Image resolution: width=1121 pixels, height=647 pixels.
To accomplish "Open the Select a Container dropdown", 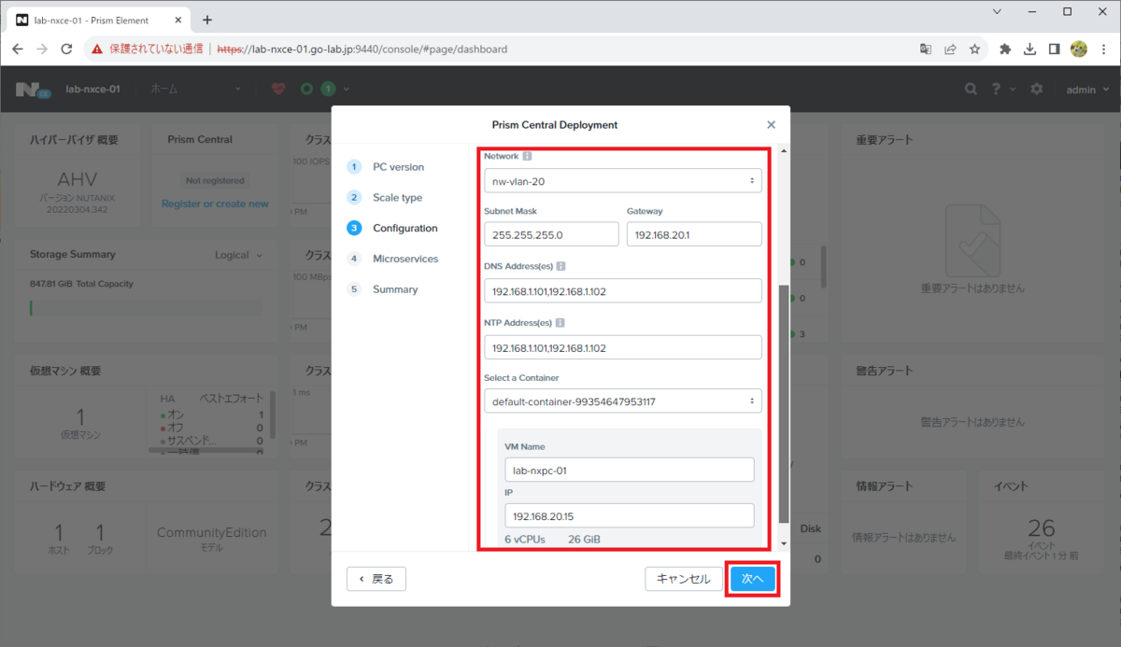I will pyautogui.click(x=623, y=401).
